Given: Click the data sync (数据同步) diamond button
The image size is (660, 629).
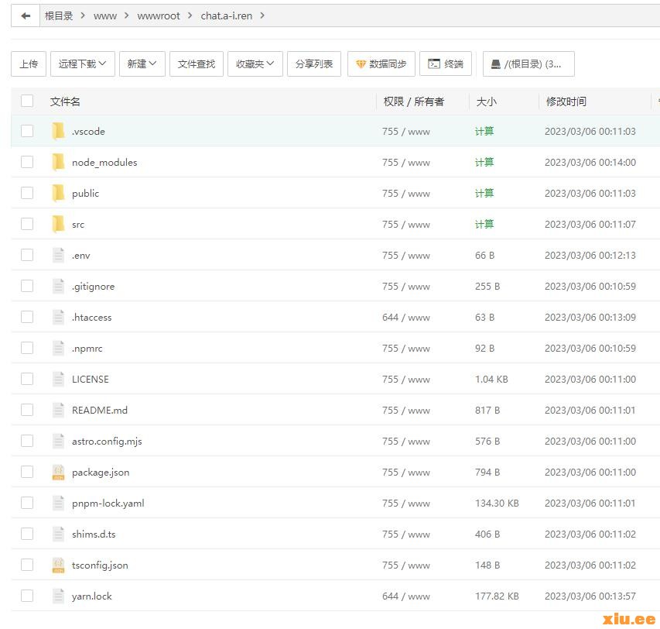Looking at the screenshot, I should (381, 64).
